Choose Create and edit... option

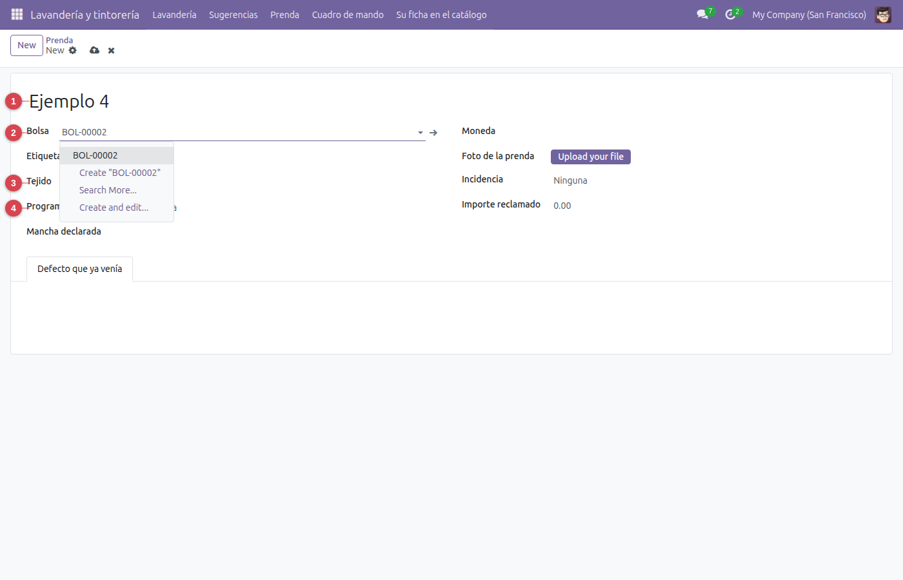click(x=117, y=208)
